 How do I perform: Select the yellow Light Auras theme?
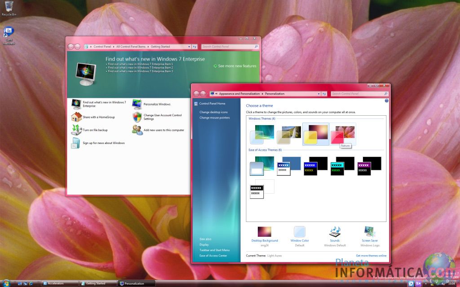[x=316, y=134]
